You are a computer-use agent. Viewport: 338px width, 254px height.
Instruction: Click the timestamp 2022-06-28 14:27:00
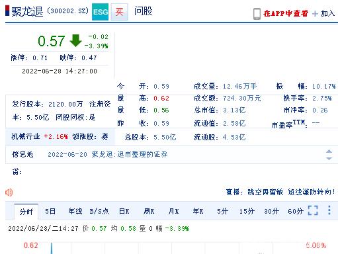pyautogui.click(x=60, y=71)
